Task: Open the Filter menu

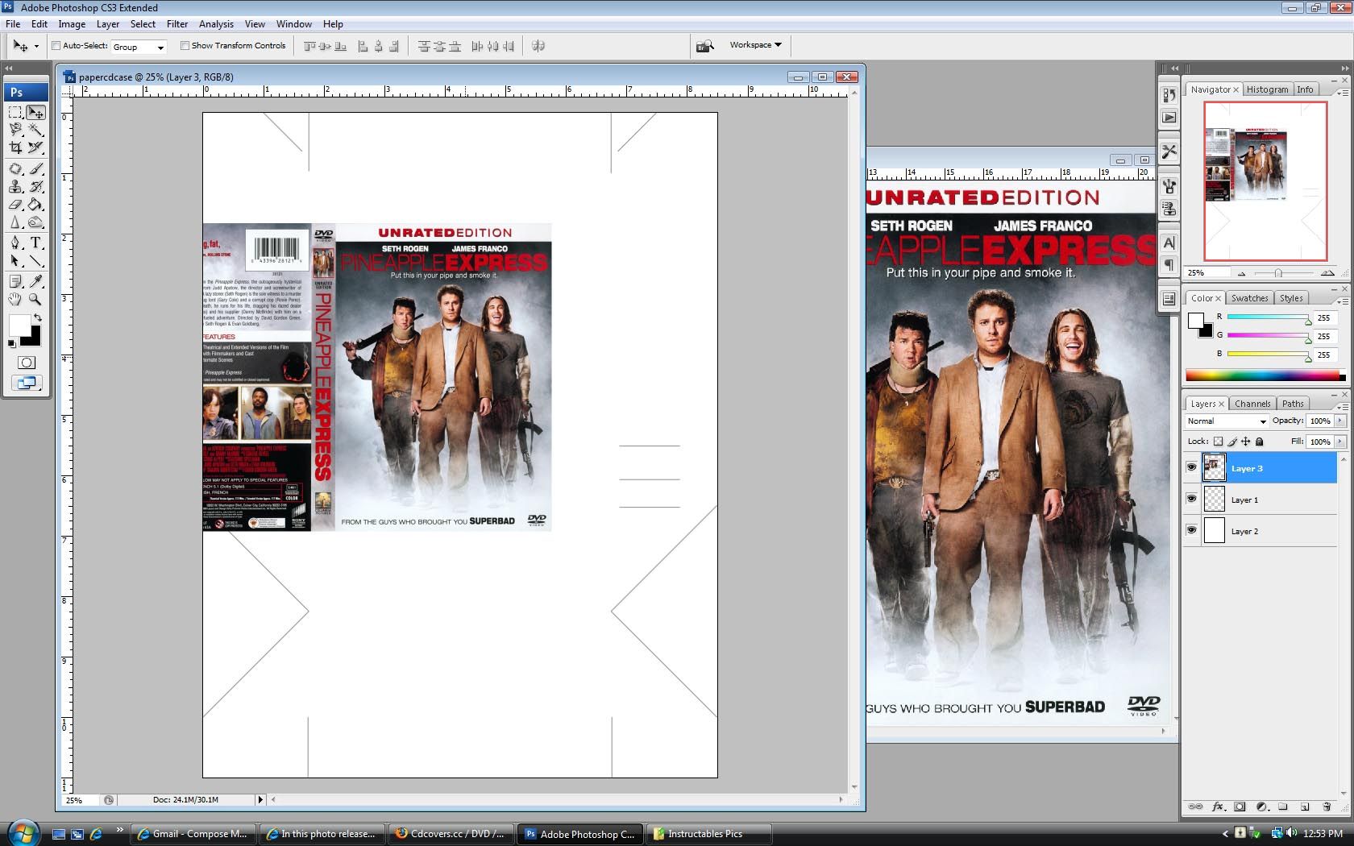Action: (177, 24)
